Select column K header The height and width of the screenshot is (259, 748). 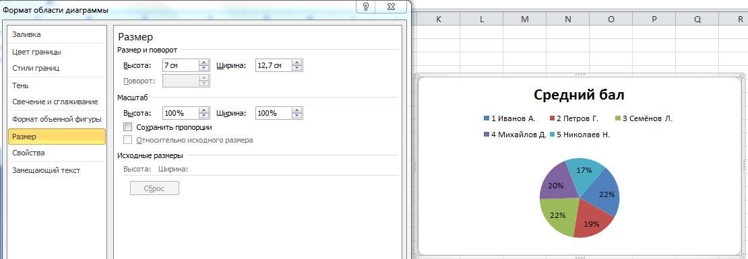(439, 19)
